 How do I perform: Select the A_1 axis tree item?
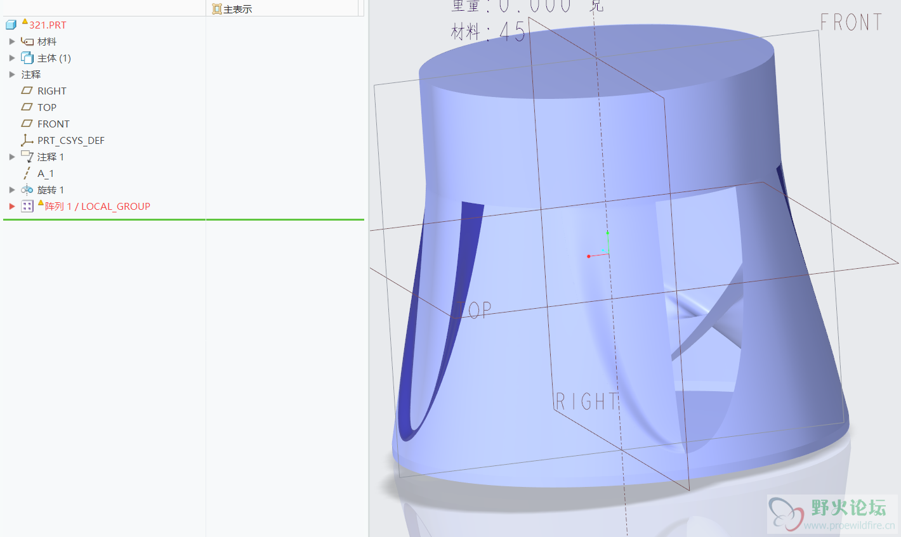pyautogui.click(x=46, y=174)
